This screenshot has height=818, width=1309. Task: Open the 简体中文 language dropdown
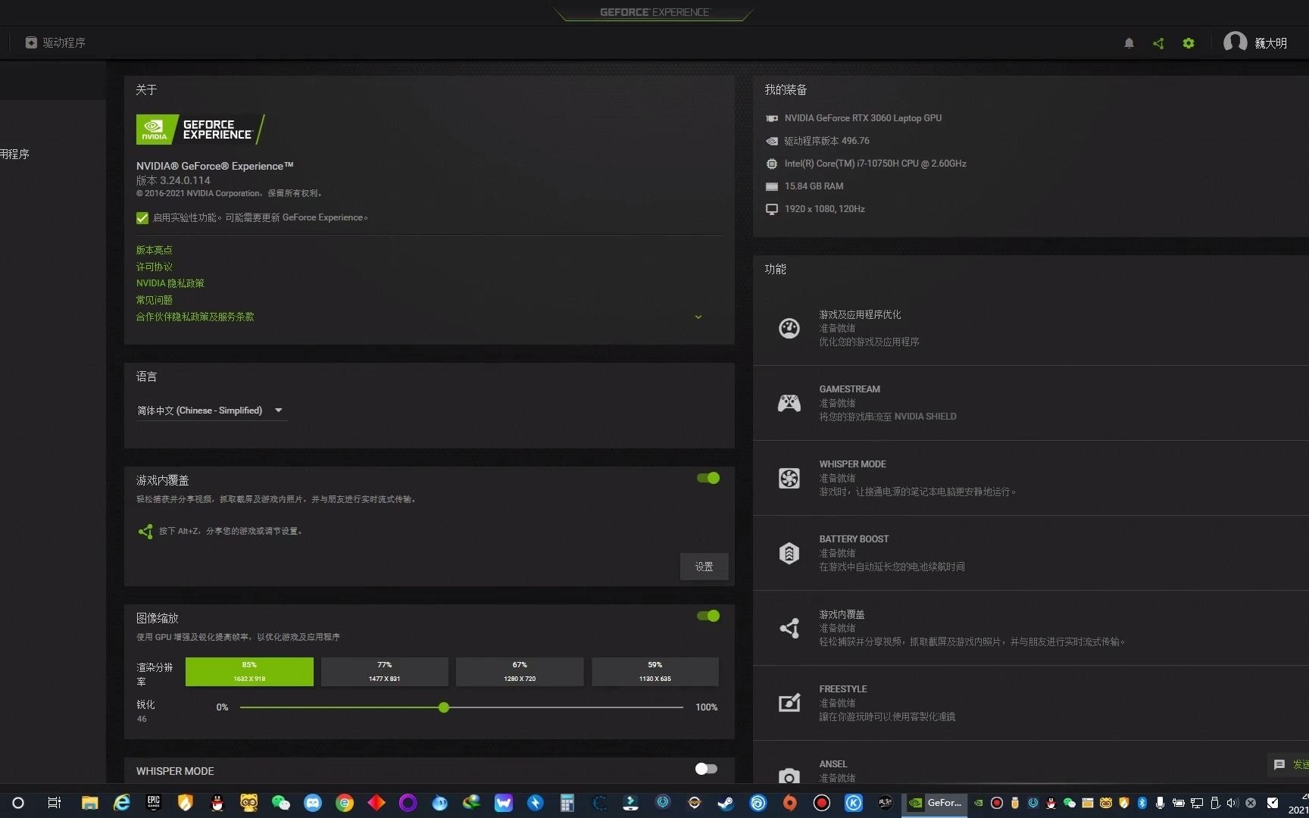(x=211, y=411)
